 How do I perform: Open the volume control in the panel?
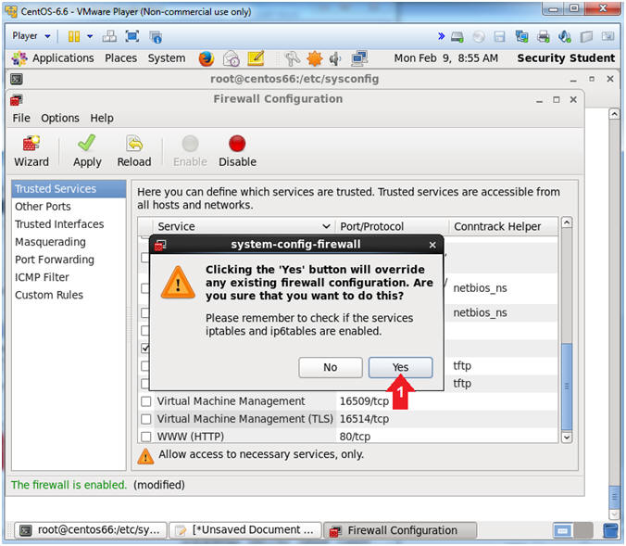335,58
